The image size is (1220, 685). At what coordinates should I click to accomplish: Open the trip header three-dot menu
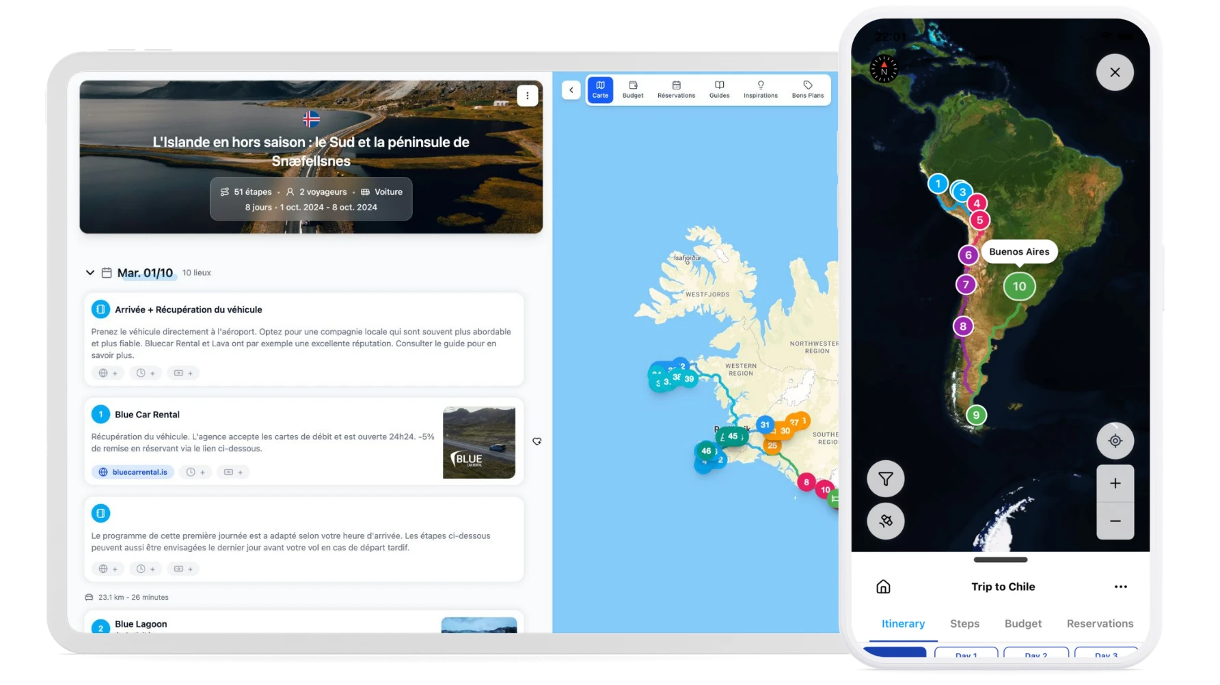[527, 96]
